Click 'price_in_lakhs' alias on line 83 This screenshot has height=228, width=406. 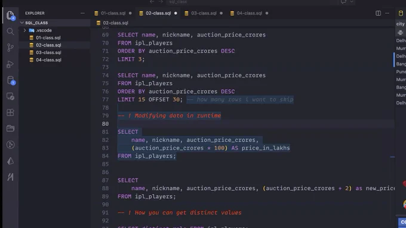point(266,148)
